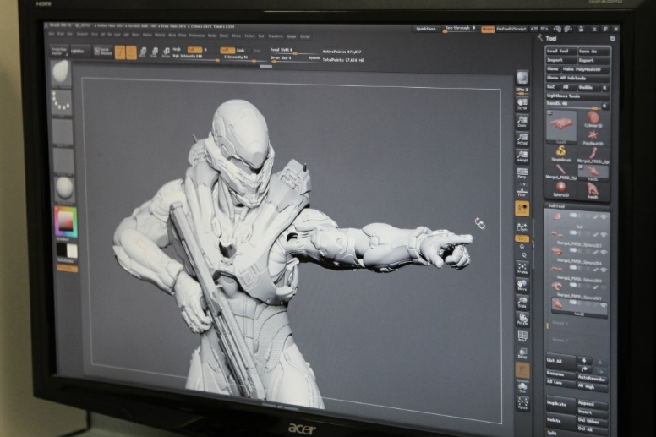Open the Transform menu
Screen dimensions: 656x437
click(x=276, y=36)
